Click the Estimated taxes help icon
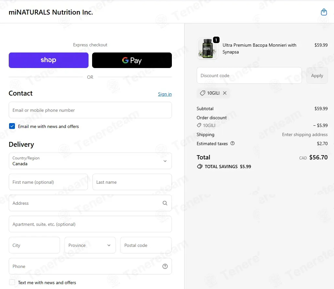Screen dimensions: 334x289 click(233, 144)
